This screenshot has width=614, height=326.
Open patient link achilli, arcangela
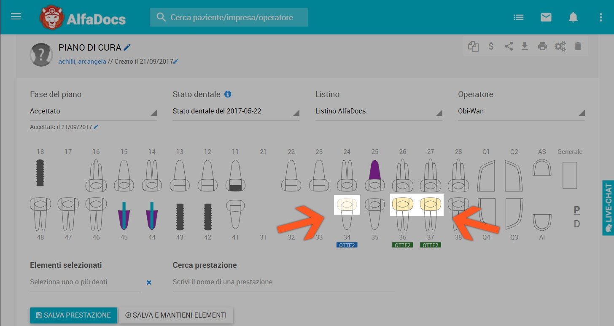82,62
